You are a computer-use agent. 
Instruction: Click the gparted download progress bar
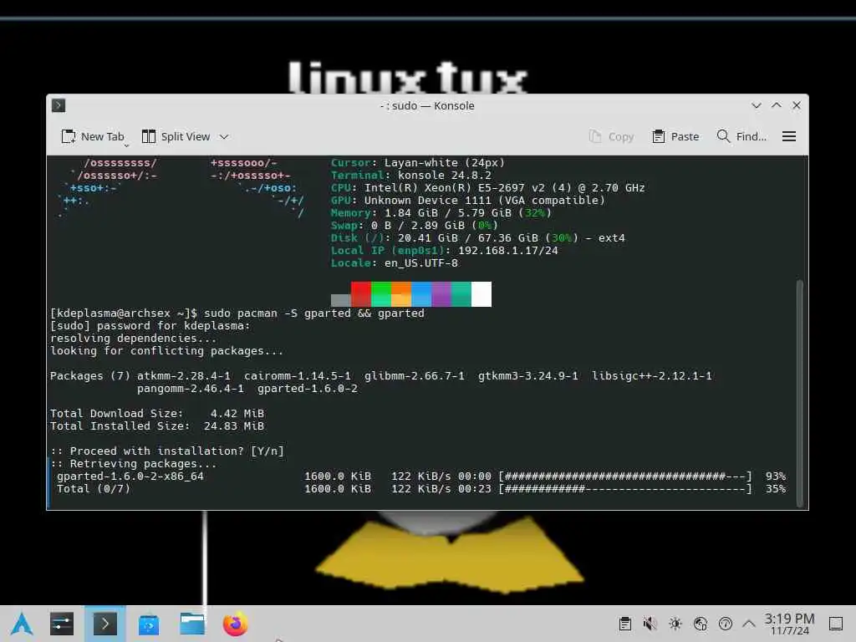pyautogui.click(x=625, y=476)
